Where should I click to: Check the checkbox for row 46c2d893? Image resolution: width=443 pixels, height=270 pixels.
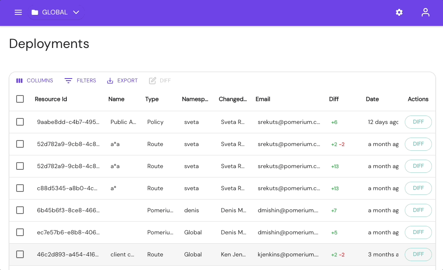(20, 254)
